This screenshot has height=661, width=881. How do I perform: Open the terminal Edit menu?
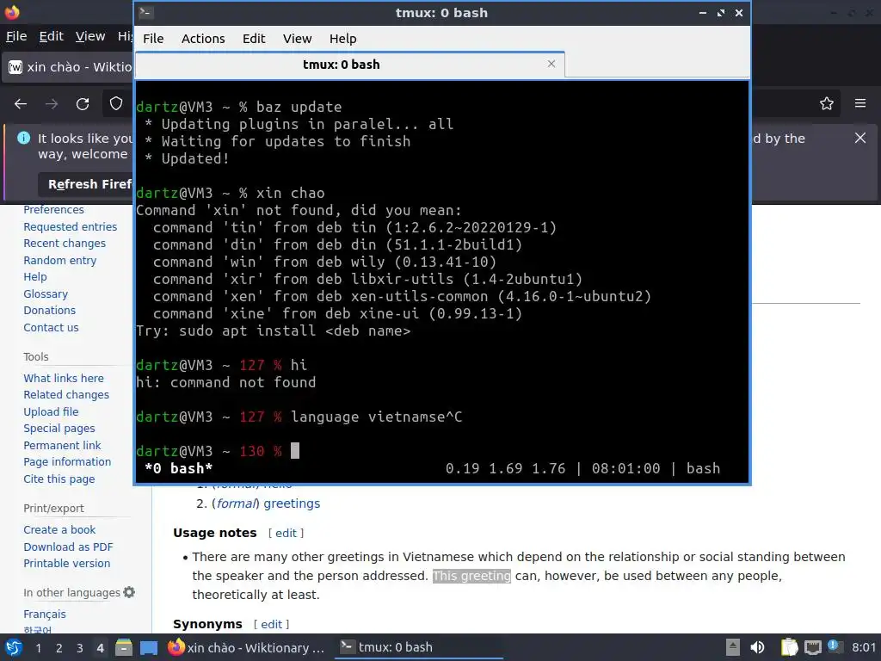coord(254,39)
